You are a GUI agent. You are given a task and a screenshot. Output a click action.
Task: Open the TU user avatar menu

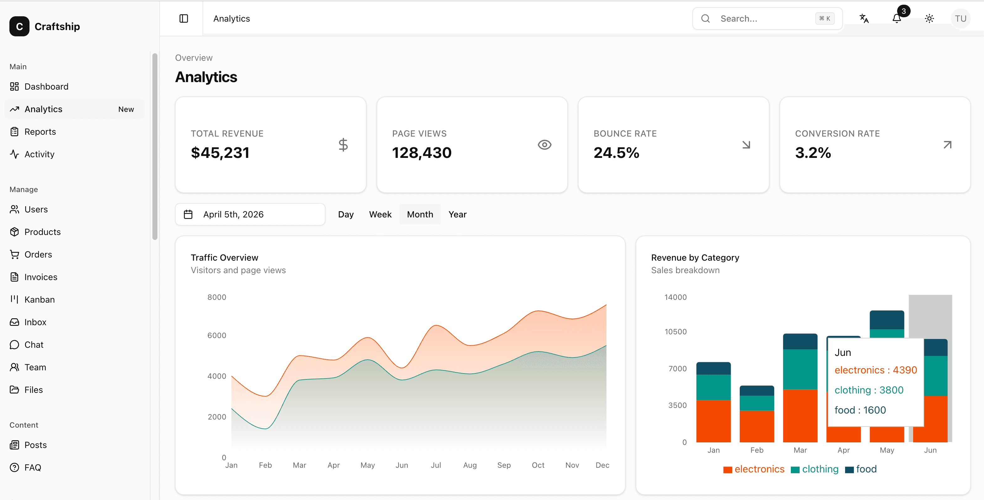(x=961, y=18)
